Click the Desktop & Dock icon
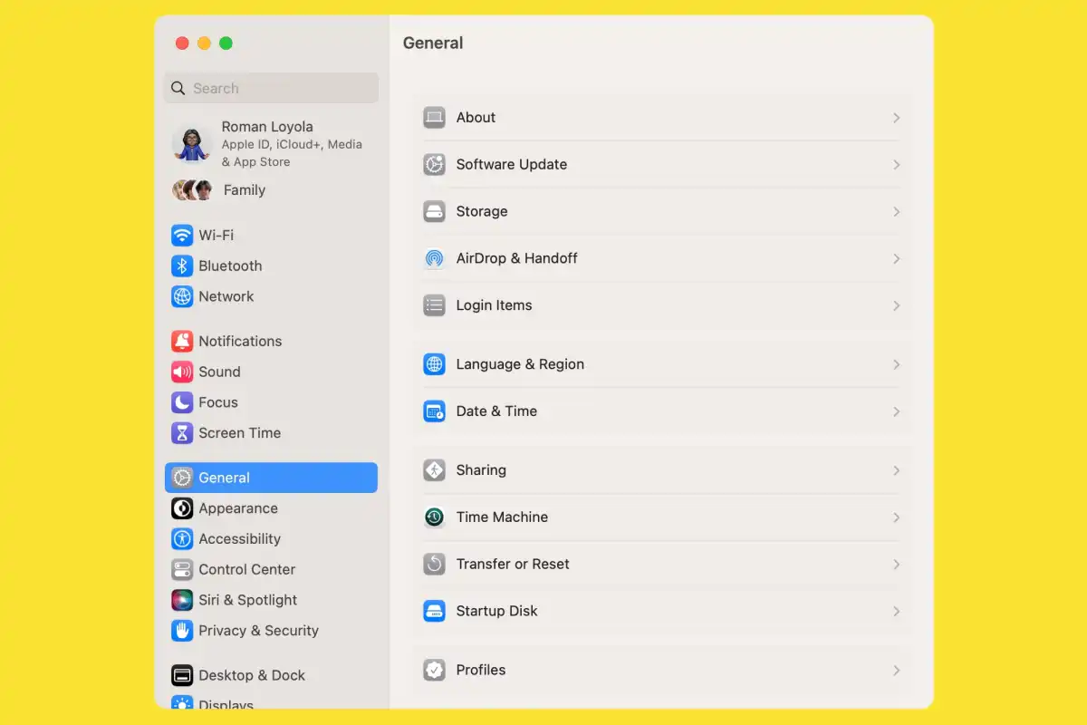Viewport: 1087px width, 725px height. pos(182,675)
